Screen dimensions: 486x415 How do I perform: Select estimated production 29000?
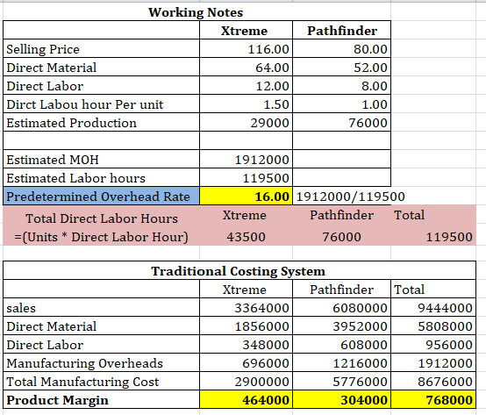click(x=247, y=123)
